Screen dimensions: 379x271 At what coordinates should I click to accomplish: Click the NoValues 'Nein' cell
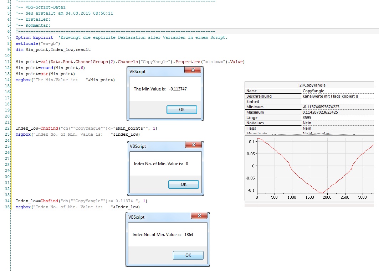coord(338,123)
